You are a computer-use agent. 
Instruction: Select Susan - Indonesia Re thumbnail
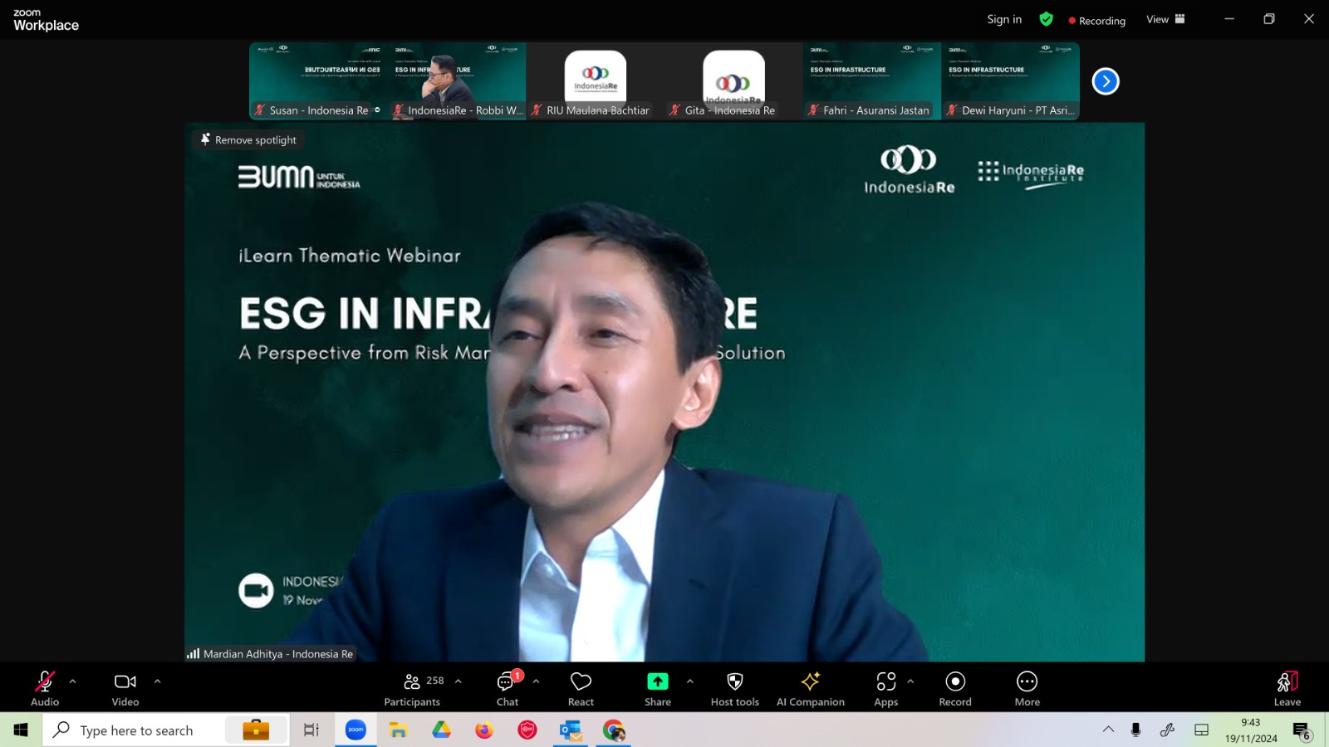pyautogui.click(x=319, y=81)
